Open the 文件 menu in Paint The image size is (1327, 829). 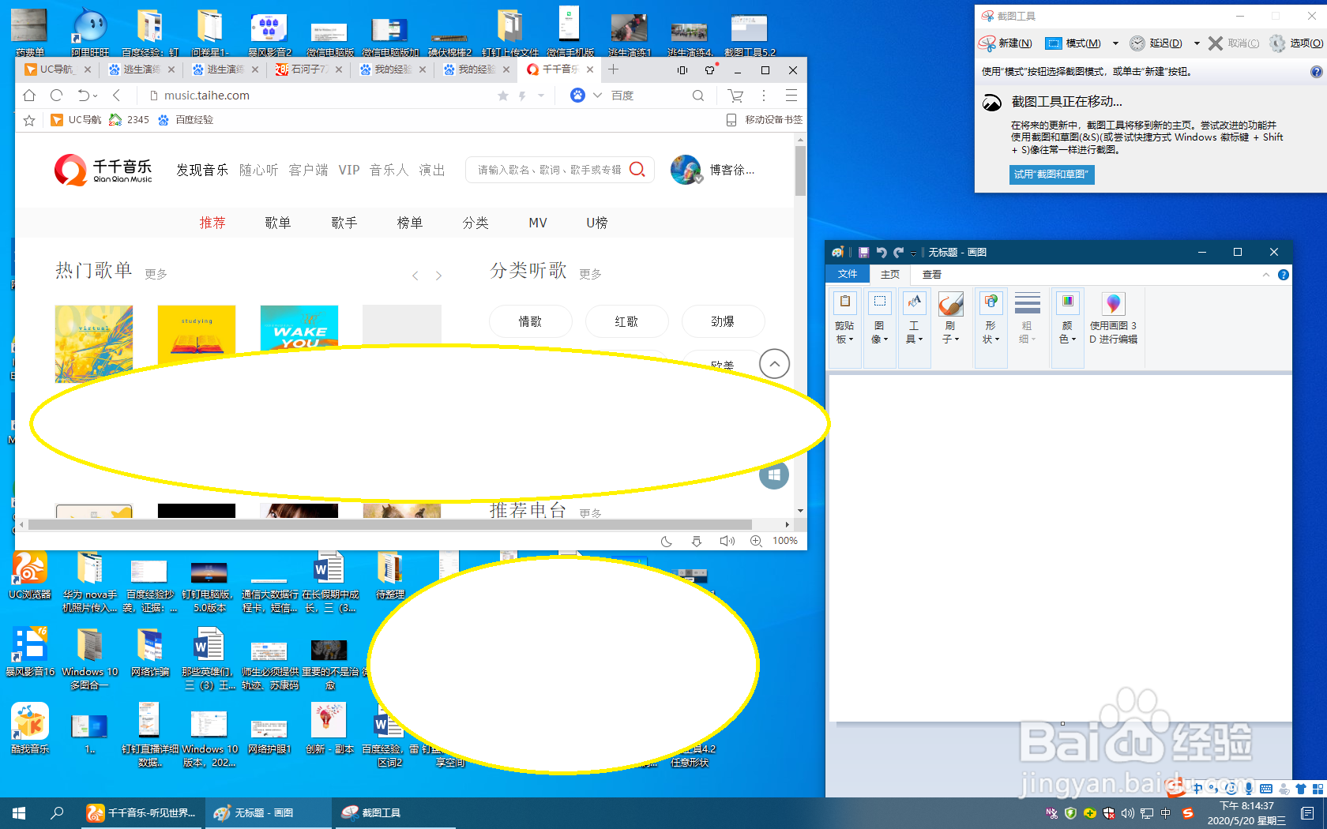click(848, 274)
